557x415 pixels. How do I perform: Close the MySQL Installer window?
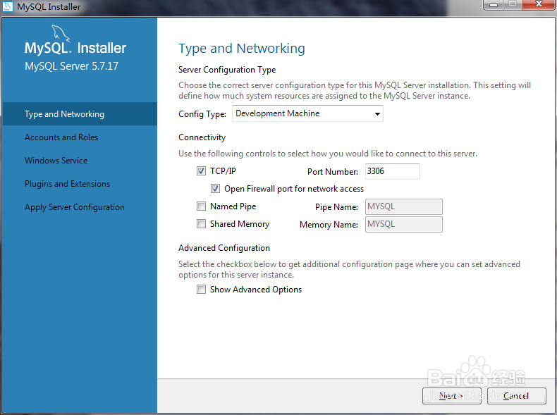539,4
